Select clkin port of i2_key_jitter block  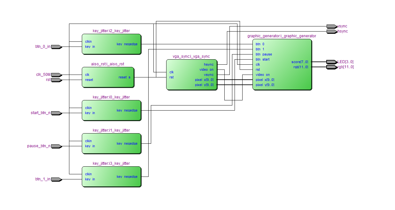pyautogui.click(x=88, y=41)
